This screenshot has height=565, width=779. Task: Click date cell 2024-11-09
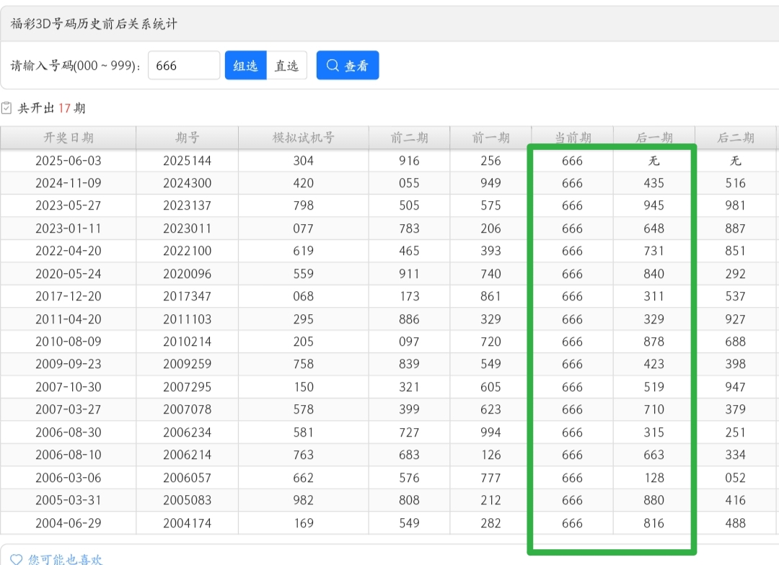coord(69,183)
